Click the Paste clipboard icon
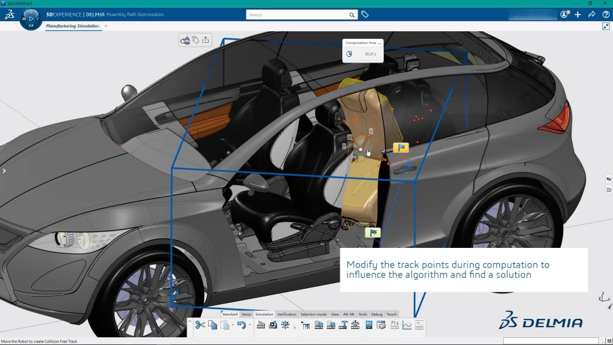This screenshot has height=345, width=613. [225, 325]
